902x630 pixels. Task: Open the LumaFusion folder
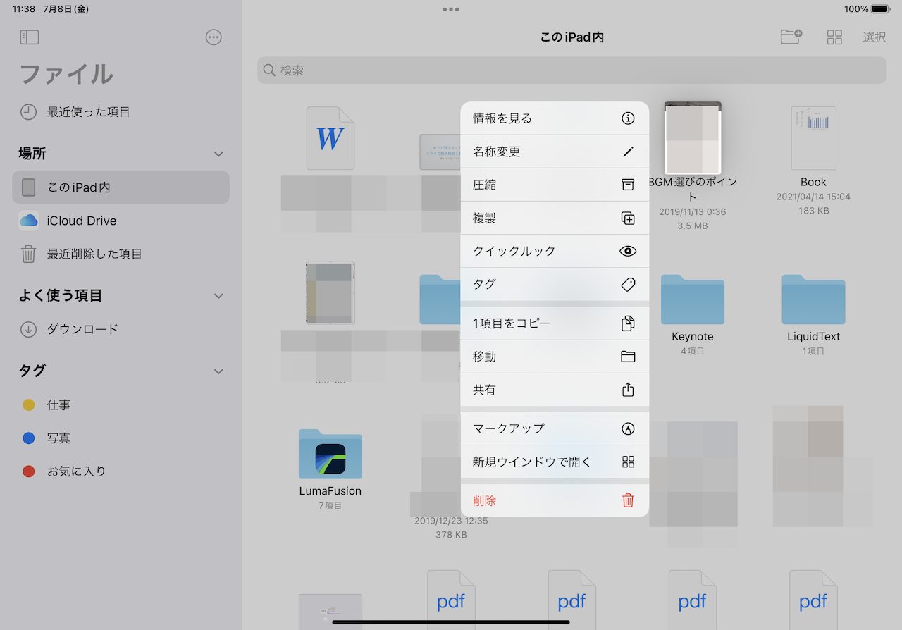click(330, 455)
